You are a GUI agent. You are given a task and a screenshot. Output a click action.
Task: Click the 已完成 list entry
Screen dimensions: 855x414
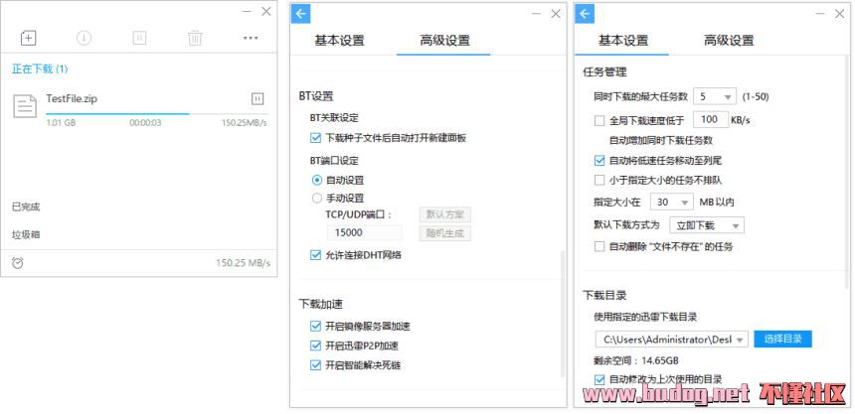point(26,207)
